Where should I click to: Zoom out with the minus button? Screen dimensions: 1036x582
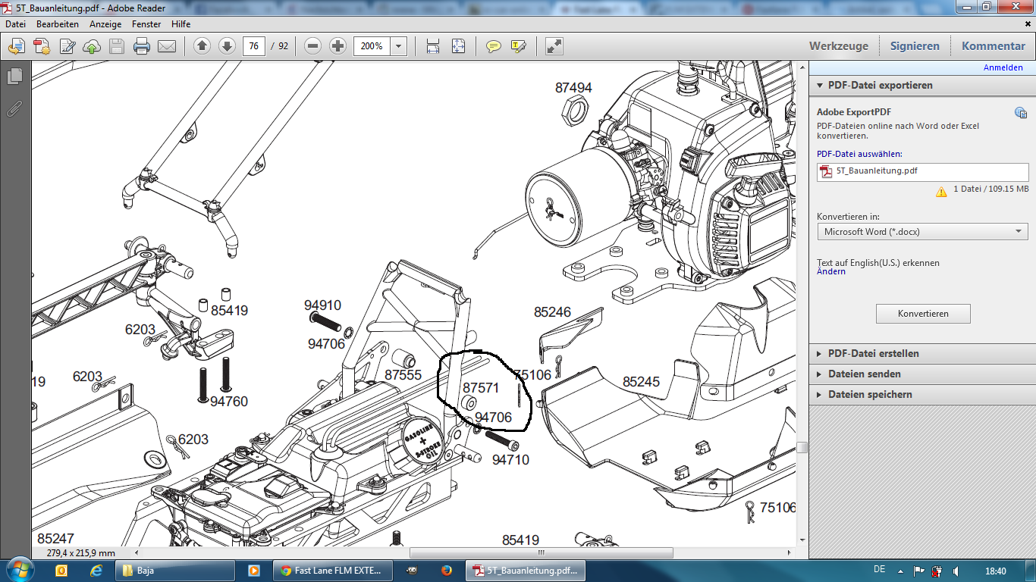point(313,46)
